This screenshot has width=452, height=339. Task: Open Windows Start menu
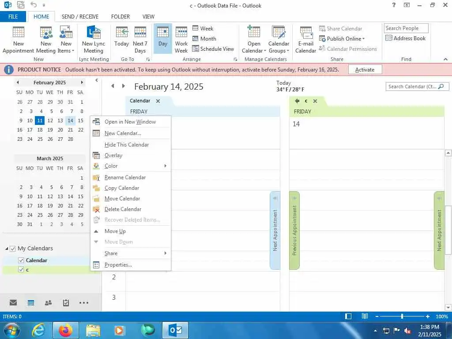click(11, 330)
